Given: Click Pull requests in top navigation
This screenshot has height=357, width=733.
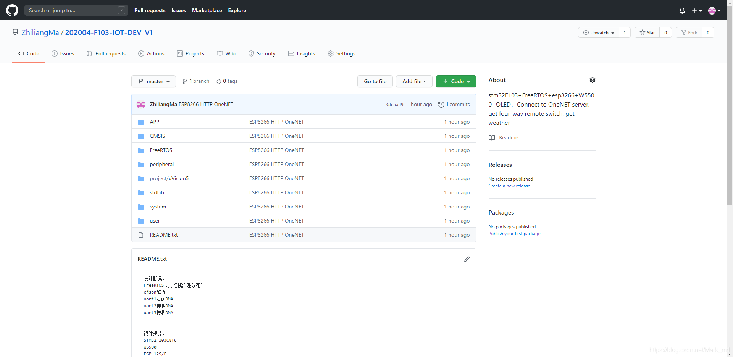Looking at the screenshot, I should (150, 10).
